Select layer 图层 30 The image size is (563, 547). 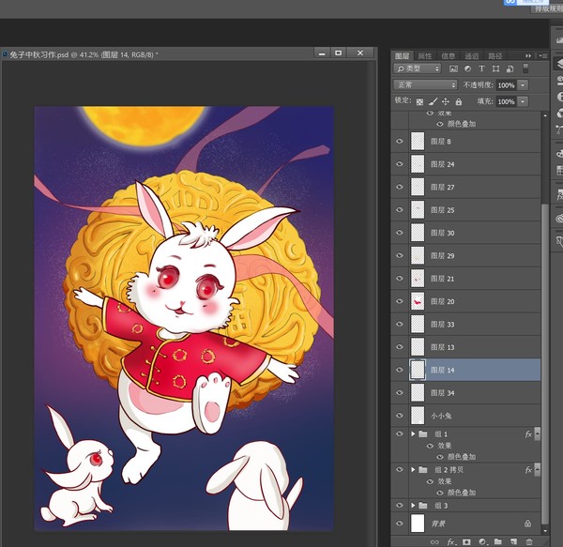coord(465,233)
